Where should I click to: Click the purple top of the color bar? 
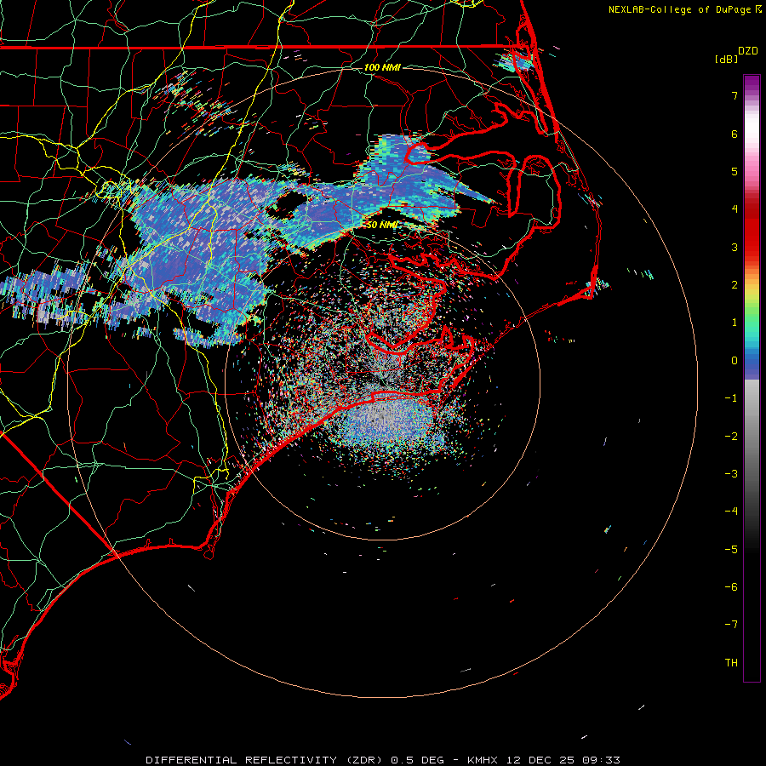752,84
